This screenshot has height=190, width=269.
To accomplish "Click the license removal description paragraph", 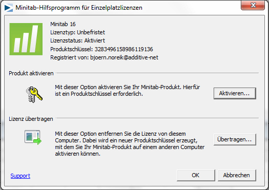I will tap(130, 144).
